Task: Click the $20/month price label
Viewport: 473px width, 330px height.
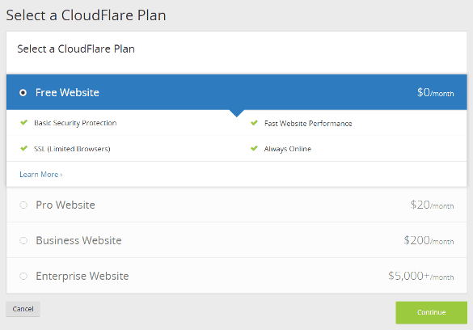Action: pyautogui.click(x=432, y=205)
